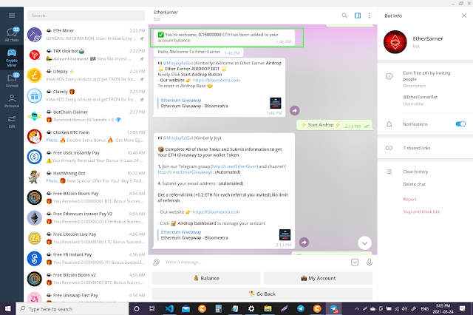Viewport: 473px width, 315px height.
Task: Click the Balance bot button
Action: 205,278
